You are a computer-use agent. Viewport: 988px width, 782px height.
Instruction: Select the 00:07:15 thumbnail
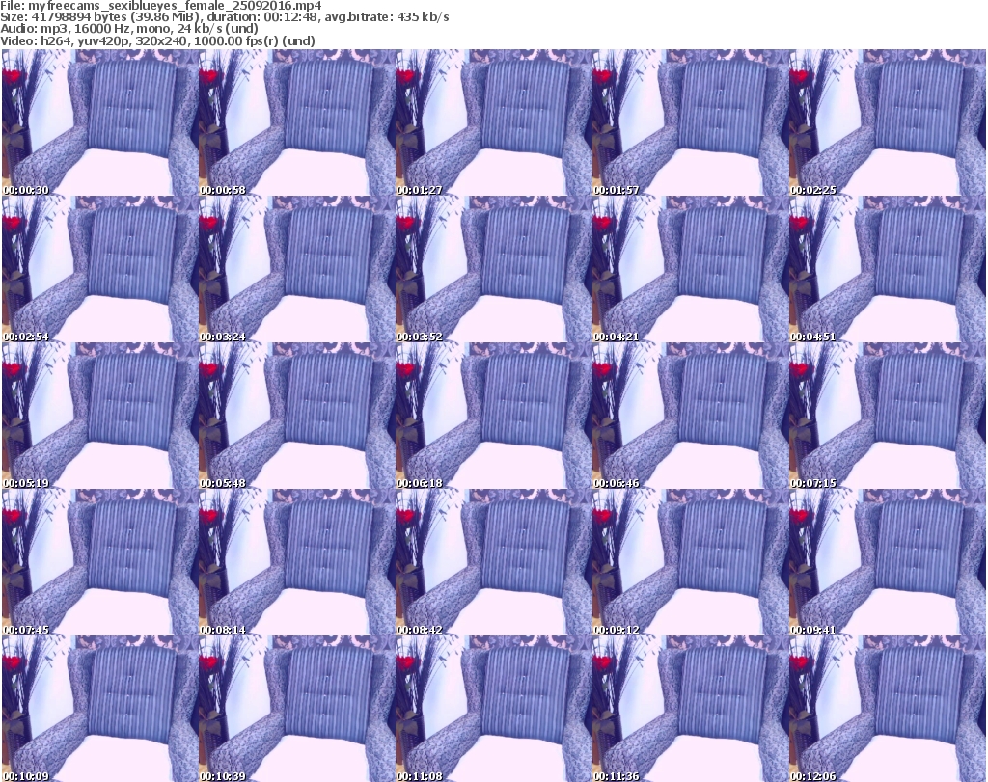coord(887,416)
